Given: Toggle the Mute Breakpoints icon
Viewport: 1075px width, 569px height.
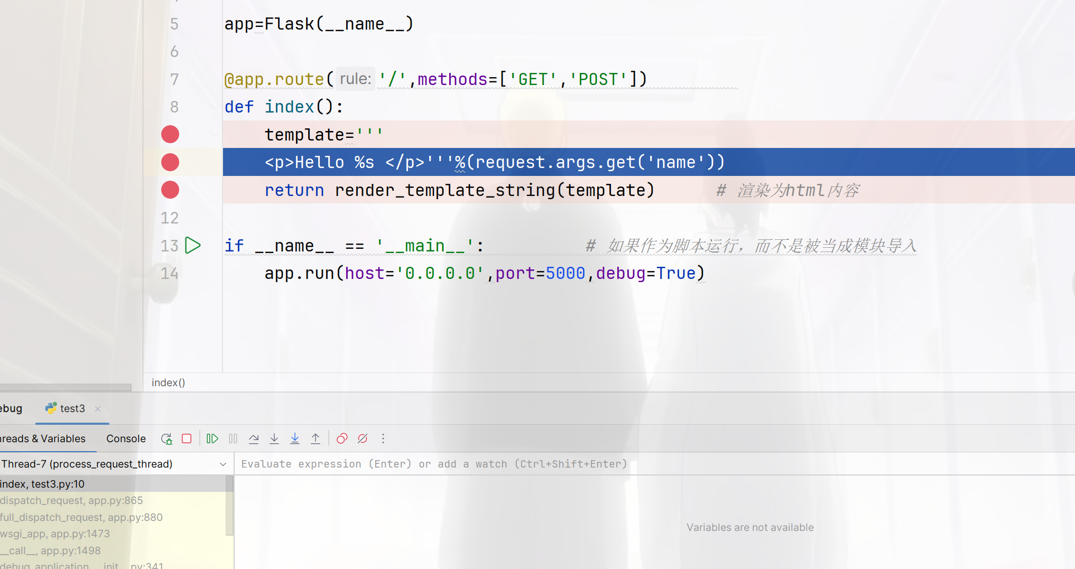Looking at the screenshot, I should [x=363, y=439].
